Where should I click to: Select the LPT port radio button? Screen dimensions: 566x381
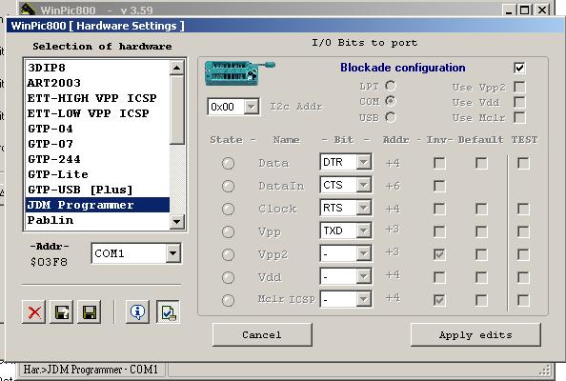pos(391,86)
